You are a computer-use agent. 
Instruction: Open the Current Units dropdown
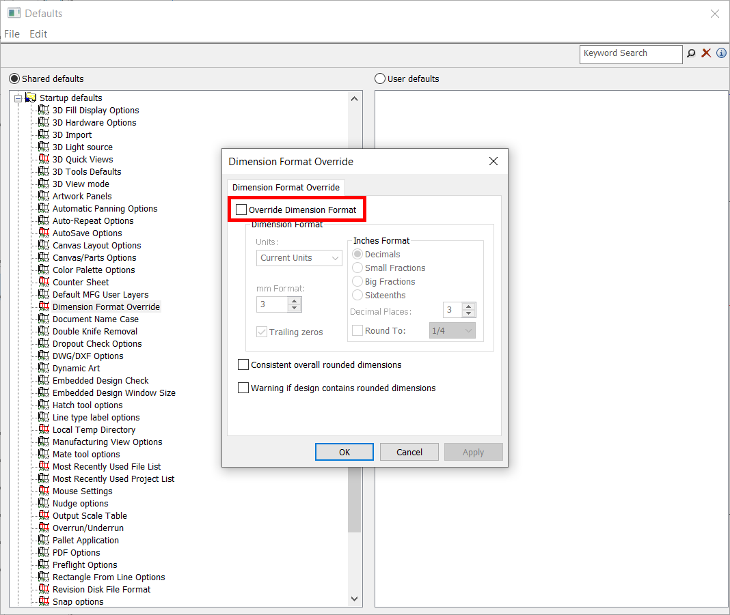tap(299, 257)
